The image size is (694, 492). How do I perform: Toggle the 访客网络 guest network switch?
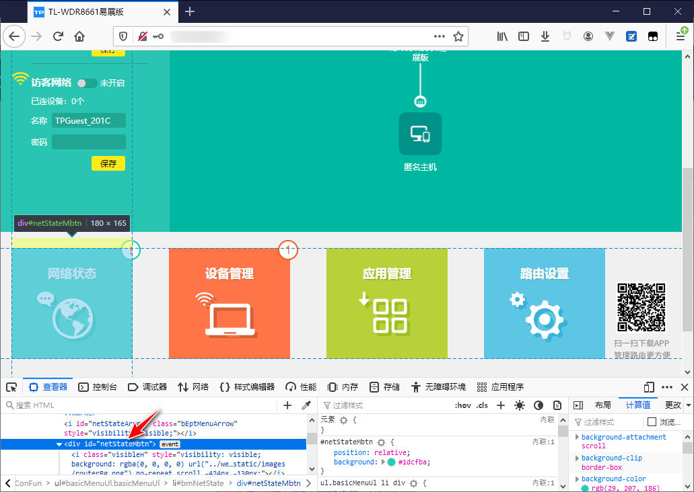(87, 83)
